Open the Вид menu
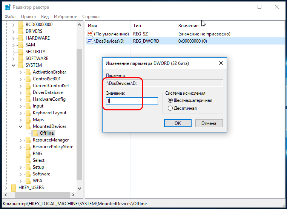287x209 pixels. pos(45,17)
